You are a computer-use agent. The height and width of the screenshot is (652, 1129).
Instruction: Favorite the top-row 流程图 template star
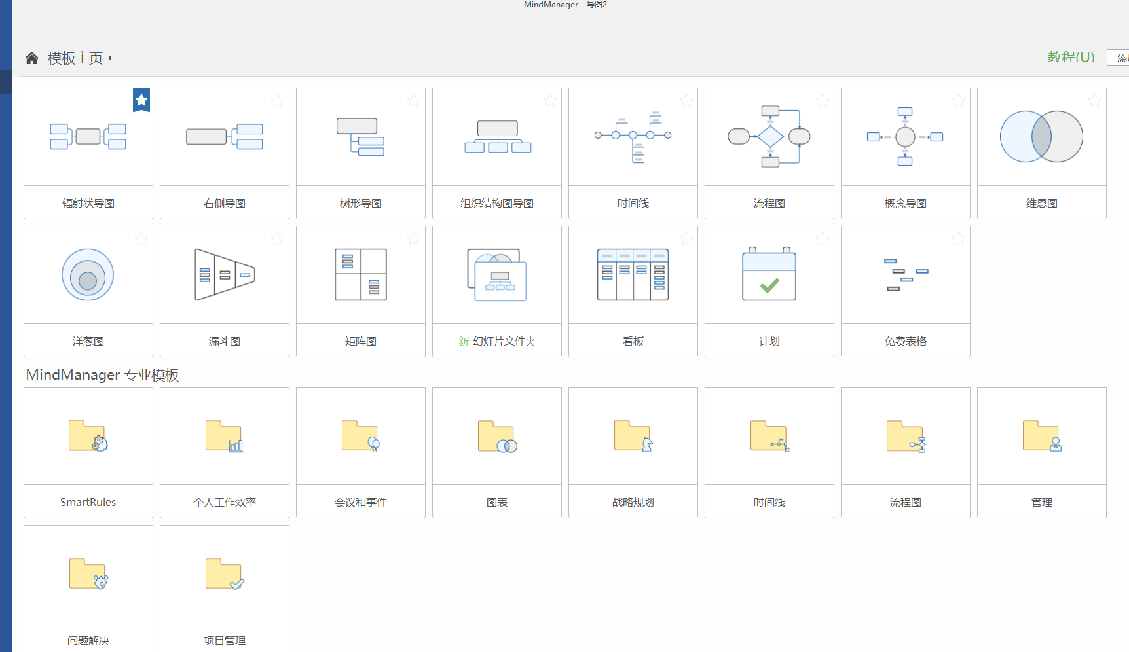(823, 100)
